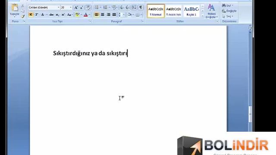Apply strikethrough formatting

51,15
